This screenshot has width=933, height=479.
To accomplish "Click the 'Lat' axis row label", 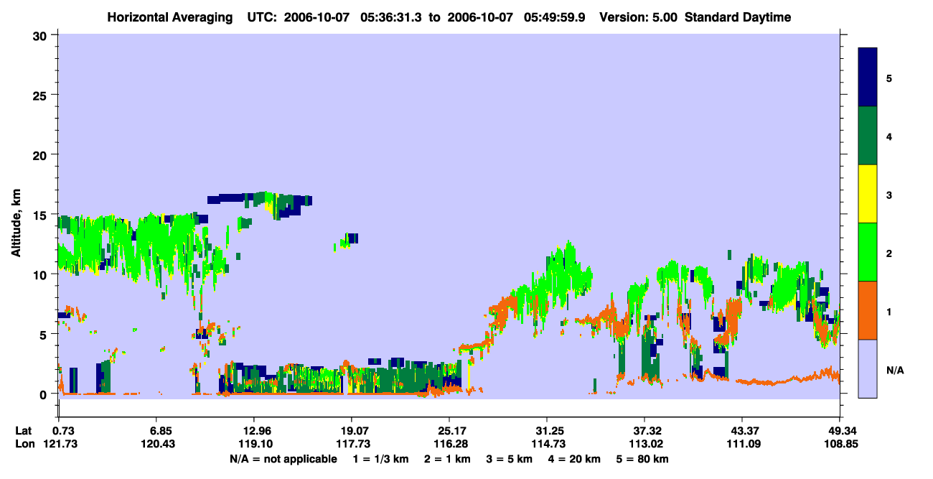I will (x=24, y=431).
